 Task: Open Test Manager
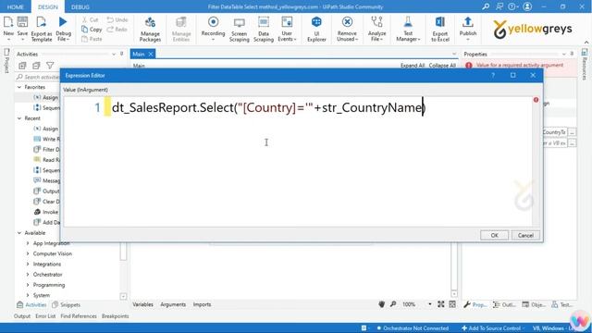[408, 29]
